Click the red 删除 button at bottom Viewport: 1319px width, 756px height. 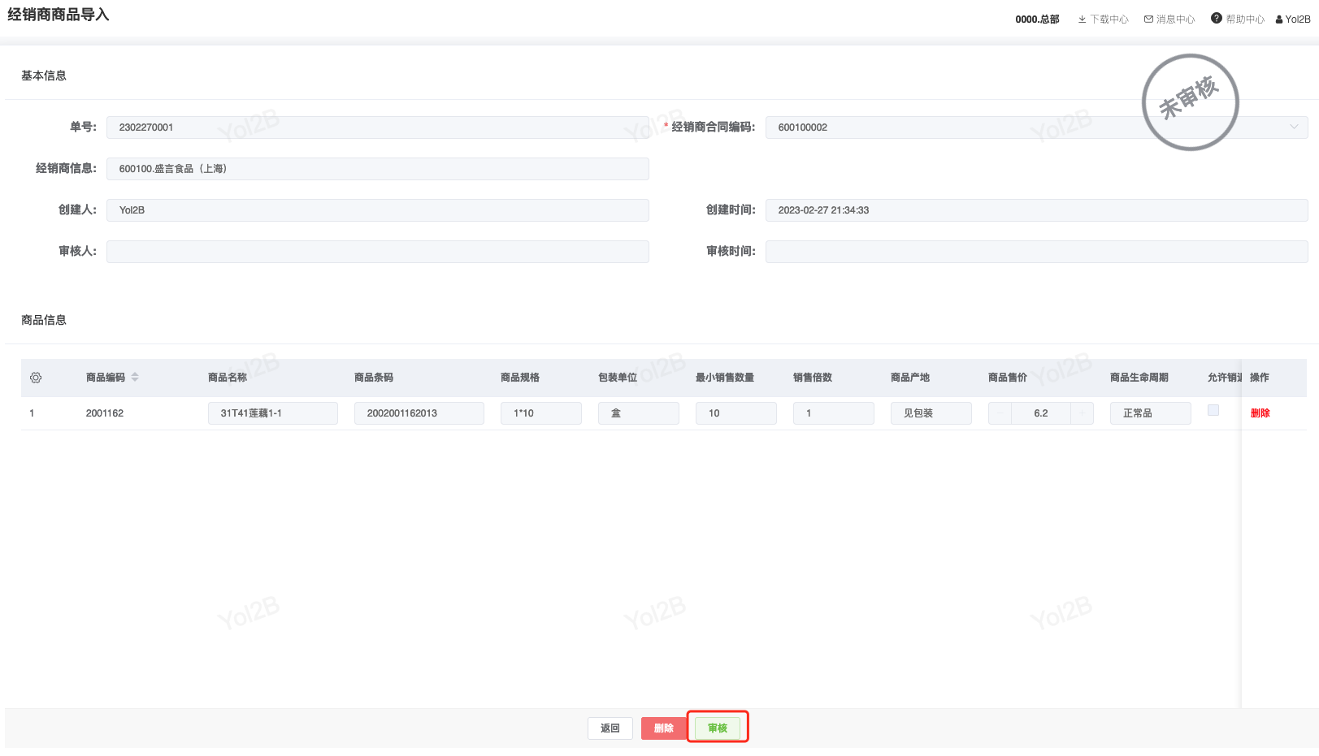[x=664, y=728]
